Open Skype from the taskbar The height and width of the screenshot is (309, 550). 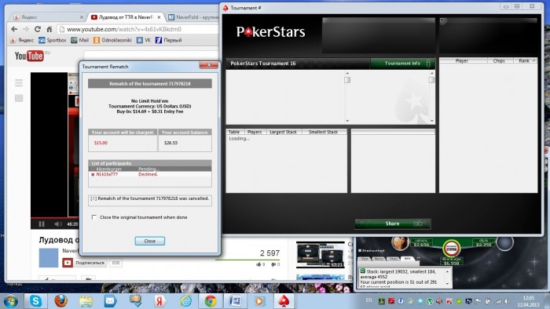tap(36, 301)
